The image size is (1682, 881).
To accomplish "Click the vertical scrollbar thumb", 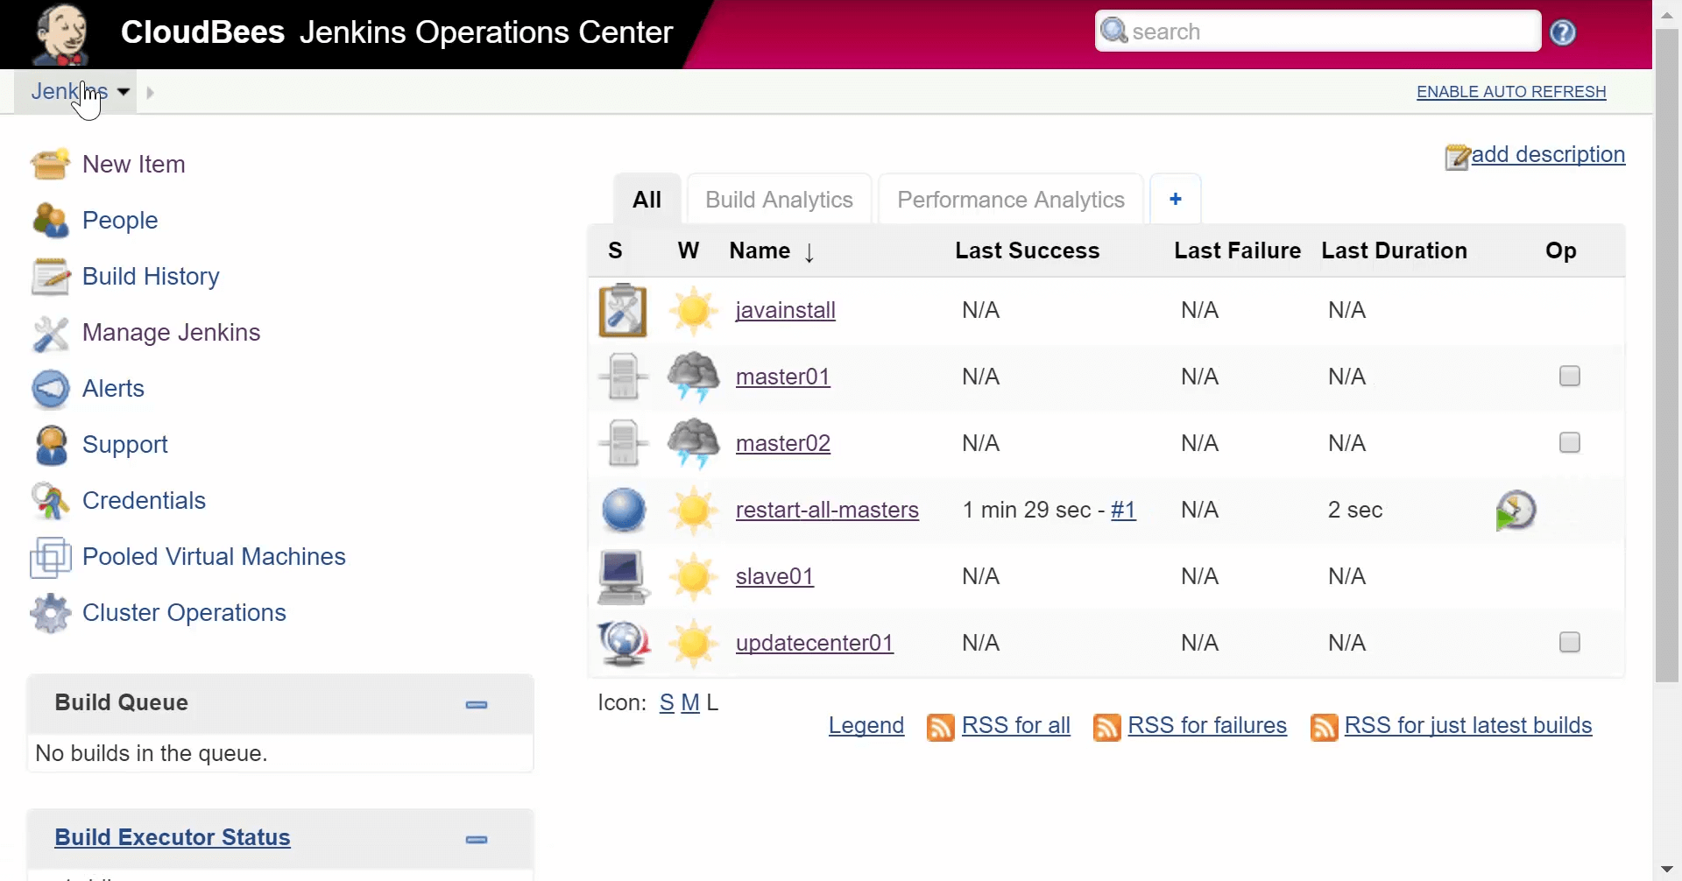I will point(1666,355).
